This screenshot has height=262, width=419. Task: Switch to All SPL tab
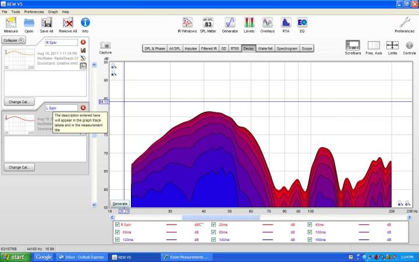coord(175,48)
